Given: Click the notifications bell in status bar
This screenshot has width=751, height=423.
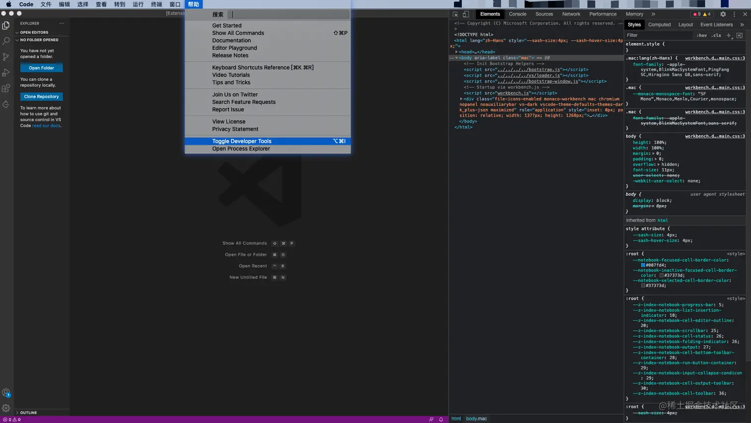Looking at the screenshot, I should [441, 420].
